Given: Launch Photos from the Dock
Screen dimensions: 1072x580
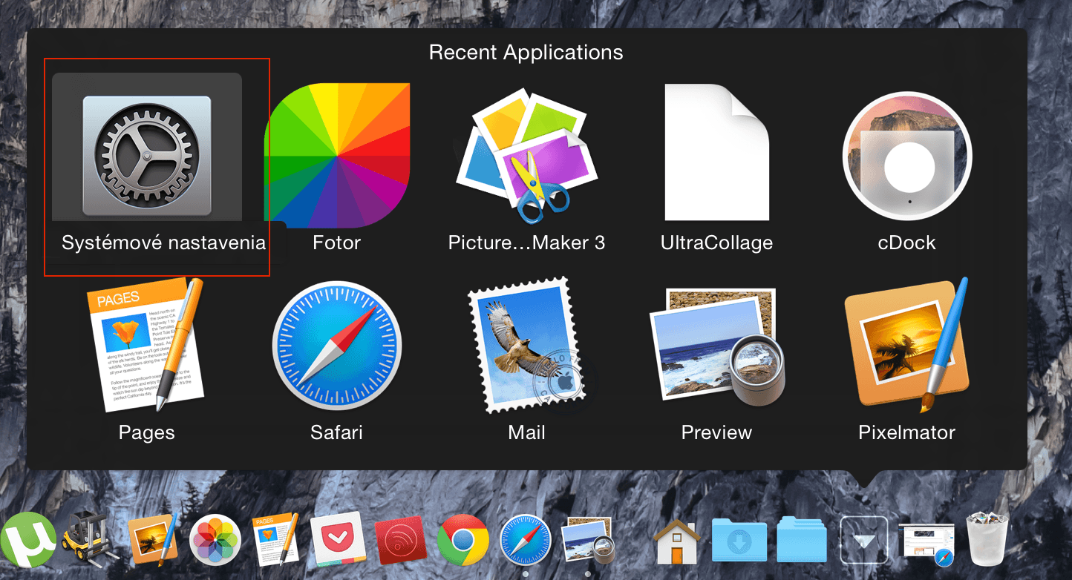Looking at the screenshot, I should coord(215,541).
